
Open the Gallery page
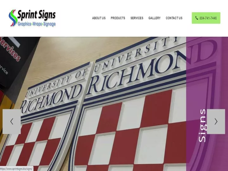coord(155,18)
